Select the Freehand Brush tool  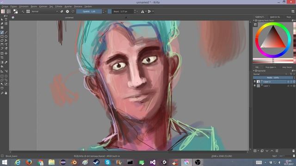pos(2,32)
